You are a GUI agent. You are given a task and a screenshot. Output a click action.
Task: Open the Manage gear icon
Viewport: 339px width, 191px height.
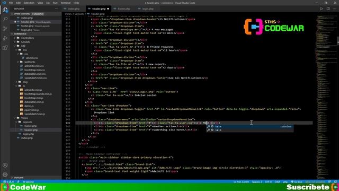(5, 175)
